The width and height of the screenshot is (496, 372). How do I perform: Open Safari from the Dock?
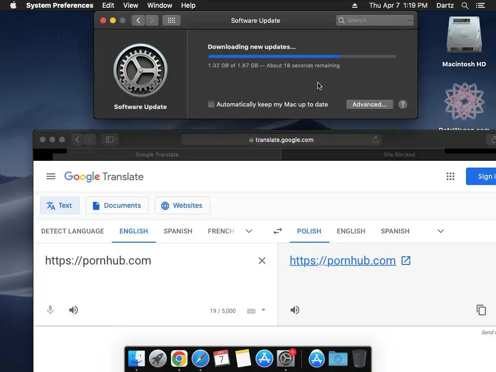click(200, 359)
